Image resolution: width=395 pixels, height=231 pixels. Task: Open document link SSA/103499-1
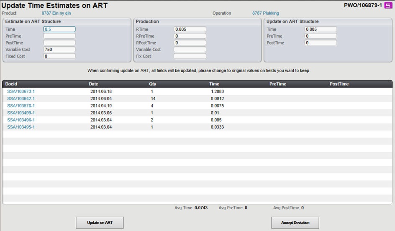click(x=21, y=113)
